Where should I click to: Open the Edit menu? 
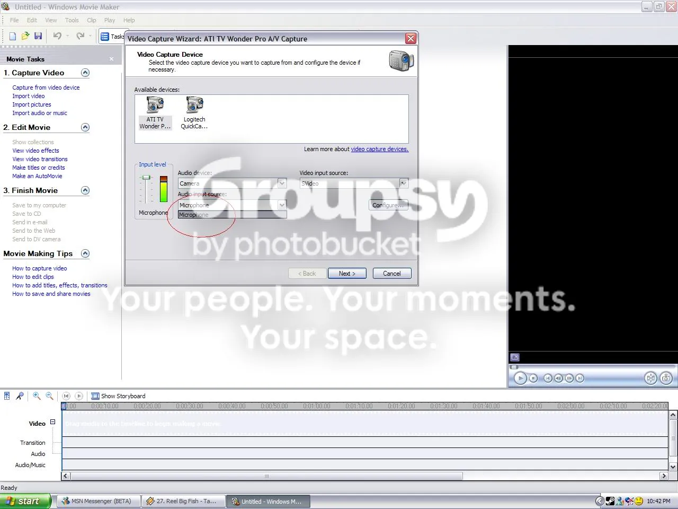pos(32,20)
